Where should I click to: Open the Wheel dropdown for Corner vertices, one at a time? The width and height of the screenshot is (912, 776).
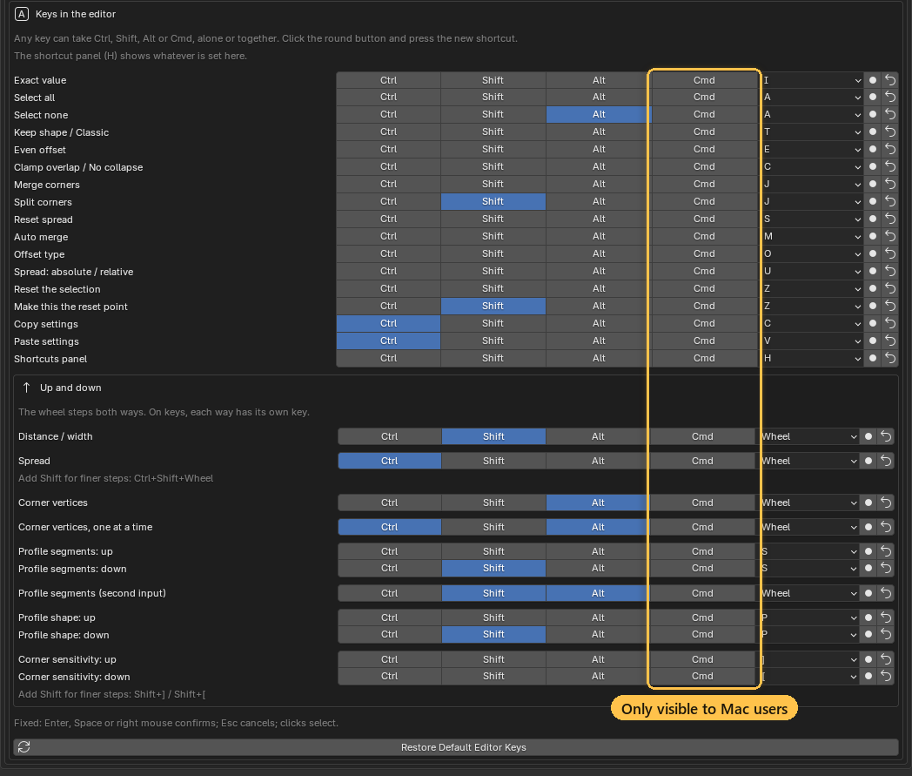(808, 528)
